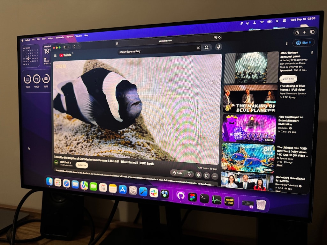327x245 pixels.
Task: Show Safari's tab overview
Action: pos(312,32)
